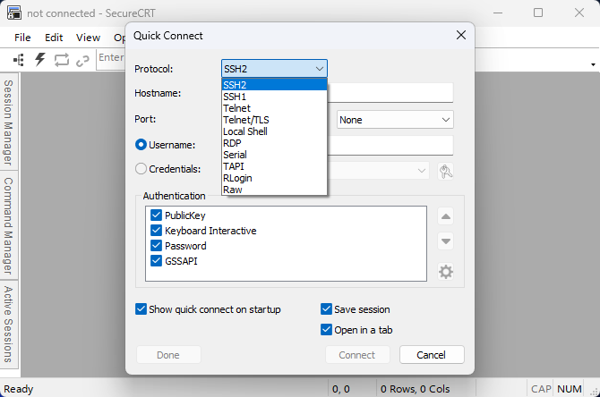Click the Disconnect chain-link toolbar icon
The width and height of the screenshot is (600, 397).
[82, 61]
